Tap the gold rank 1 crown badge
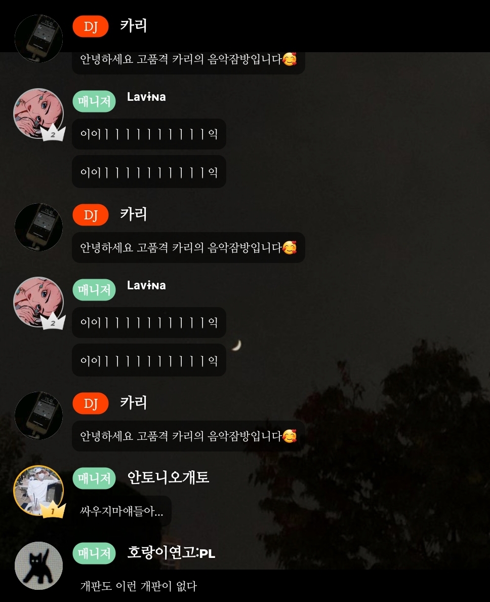The width and height of the screenshot is (490, 602). (x=53, y=510)
